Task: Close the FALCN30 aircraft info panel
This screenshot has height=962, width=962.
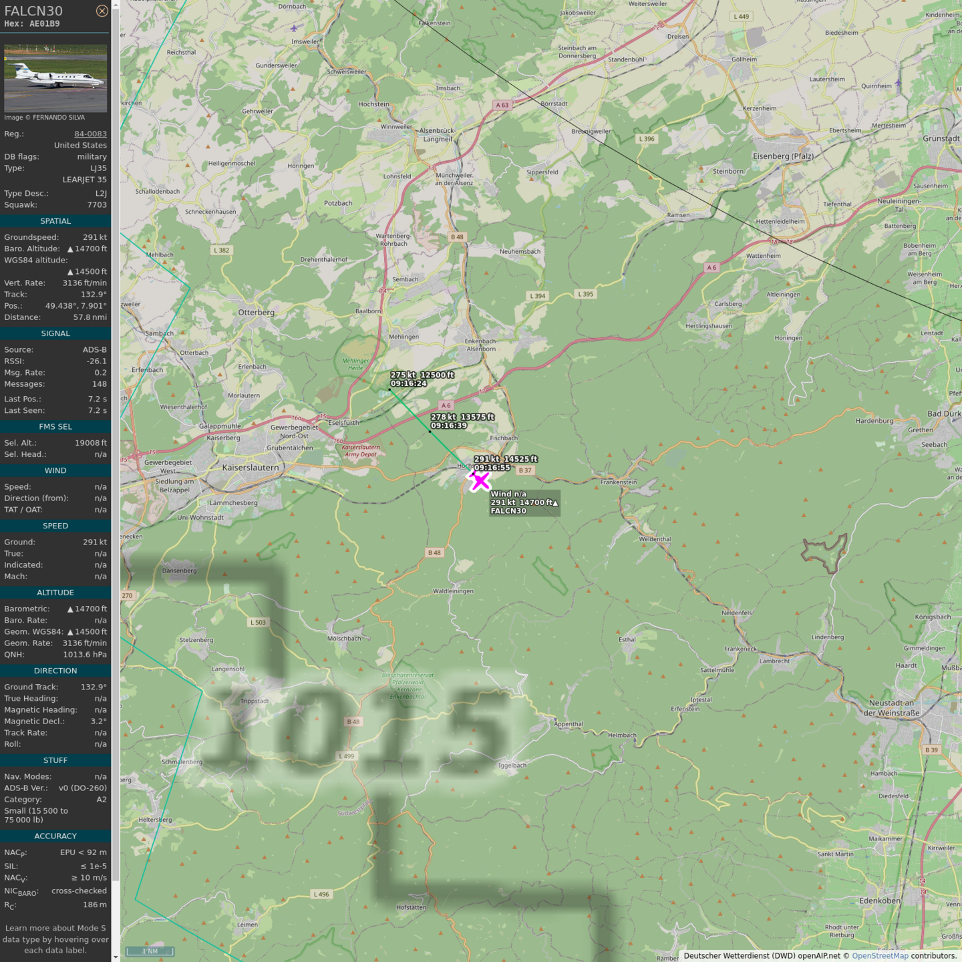Action: (102, 11)
